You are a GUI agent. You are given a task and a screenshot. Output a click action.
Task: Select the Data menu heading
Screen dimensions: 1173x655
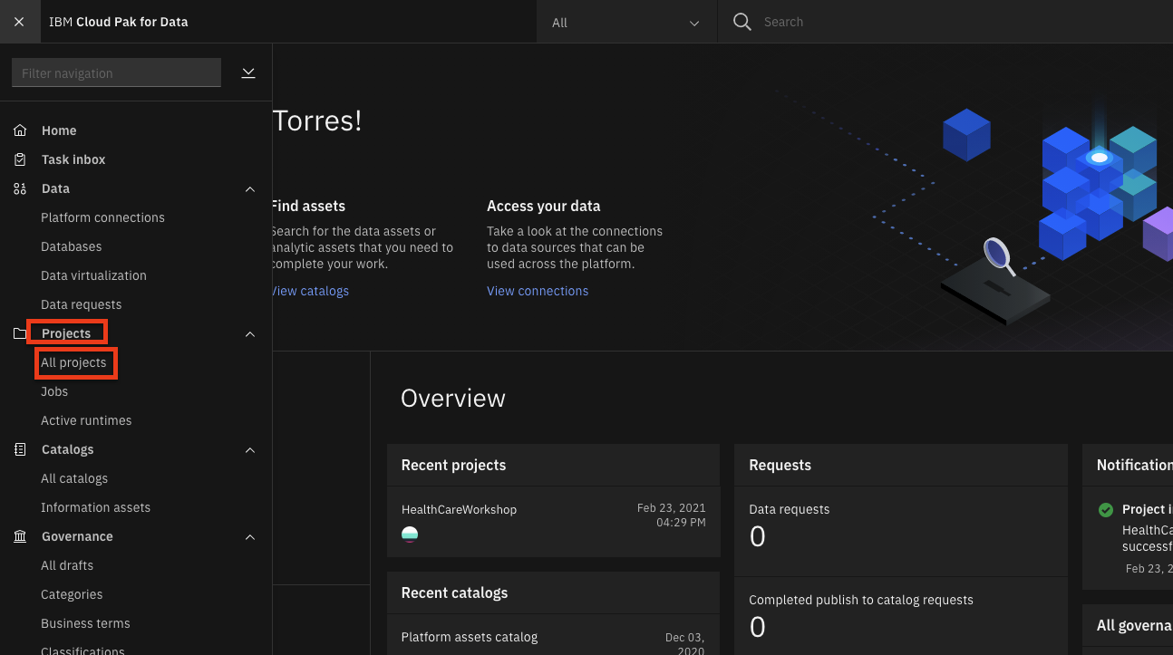tap(55, 188)
